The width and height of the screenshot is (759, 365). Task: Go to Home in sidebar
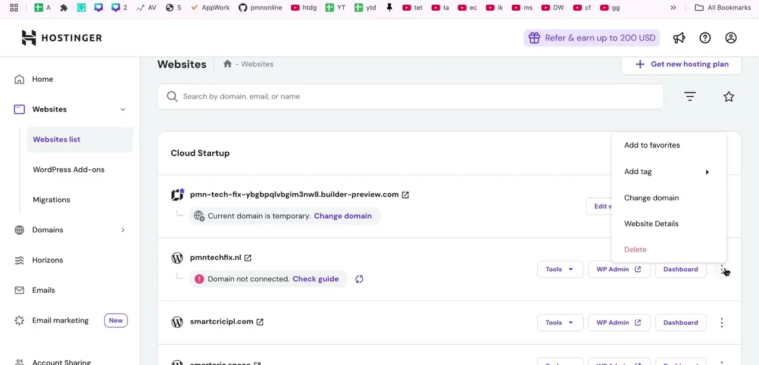43,79
